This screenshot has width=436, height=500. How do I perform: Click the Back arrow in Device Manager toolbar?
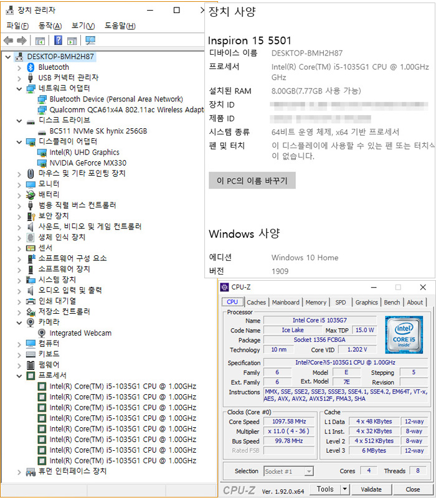pyautogui.click(x=8, y=40)
